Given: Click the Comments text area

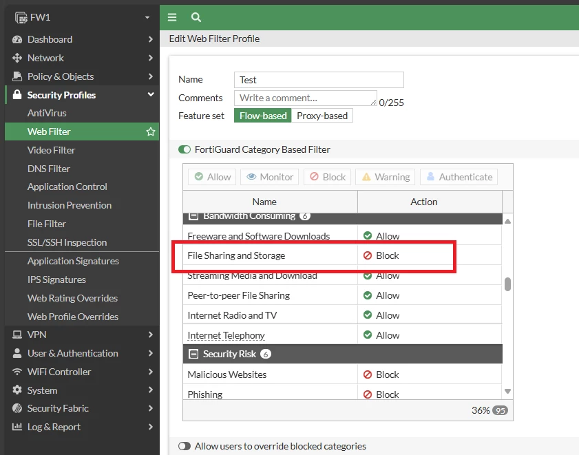Looking at the screenshot, I should 306,98.
